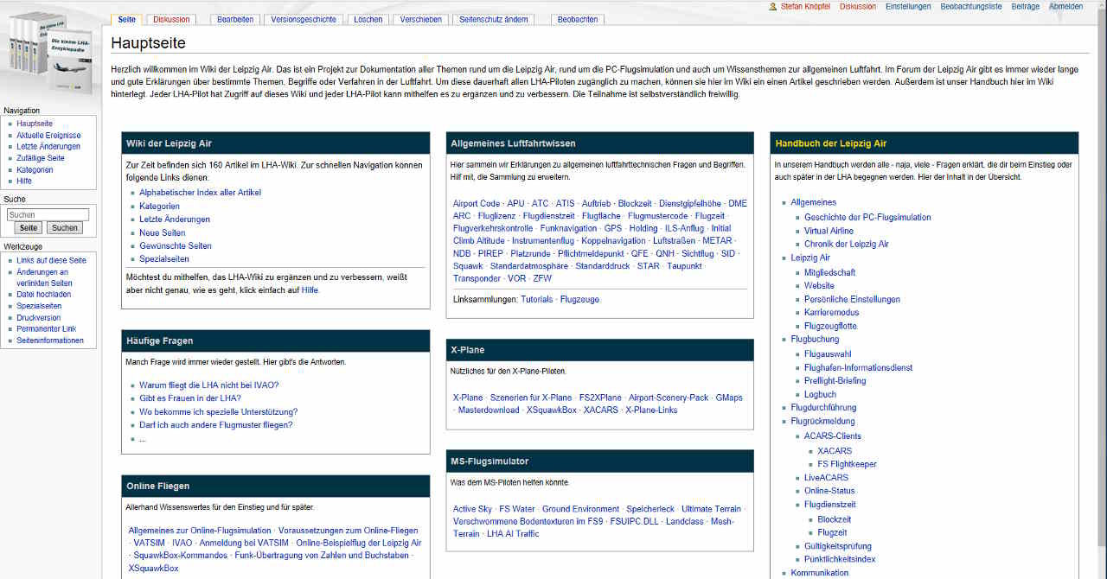Open the Versionsgeschichte tab
The height and width of the screenshot is (579, 1107).
point(303,19)
